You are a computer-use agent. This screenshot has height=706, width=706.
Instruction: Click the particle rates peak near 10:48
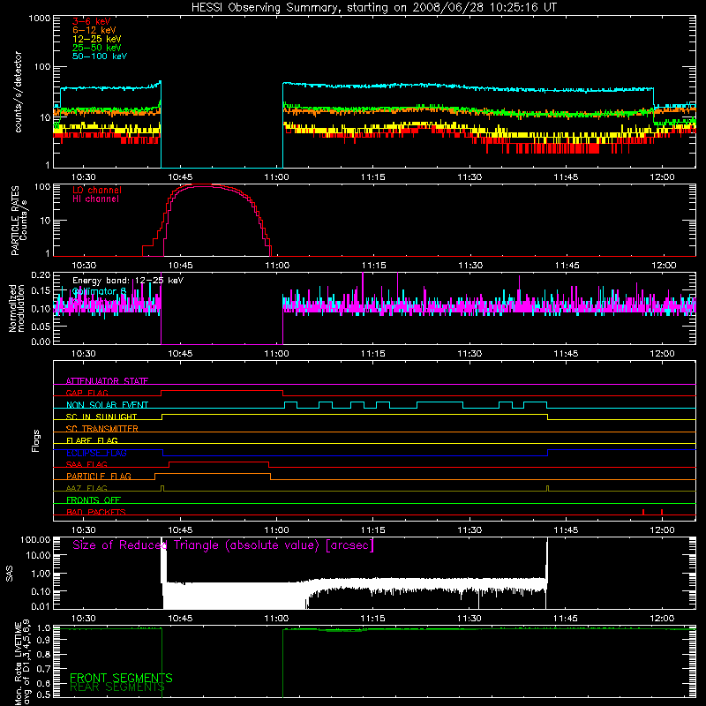coord(205,186)
